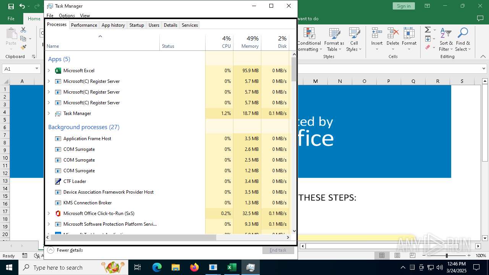Click the Excel taskbar icon
Screen dimensions: 489x275
click(x=232, y=267)
